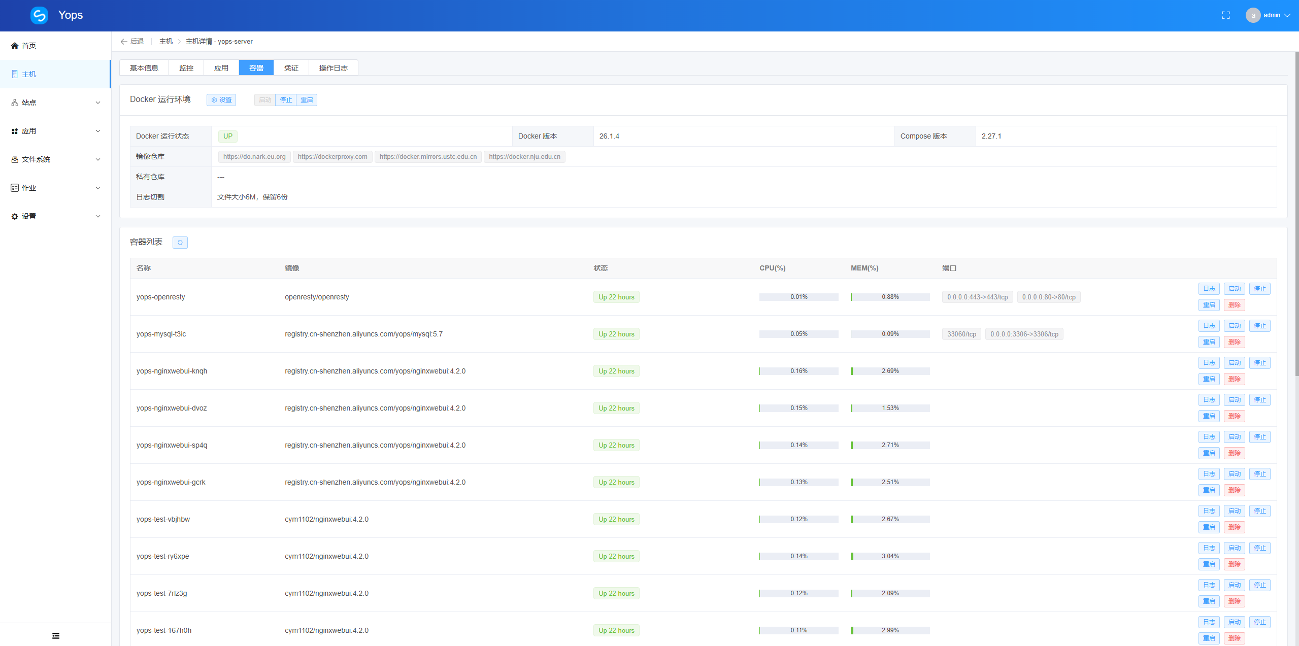
Task: Toggle fullscreen mode icon
Action: coord(1226,15)
